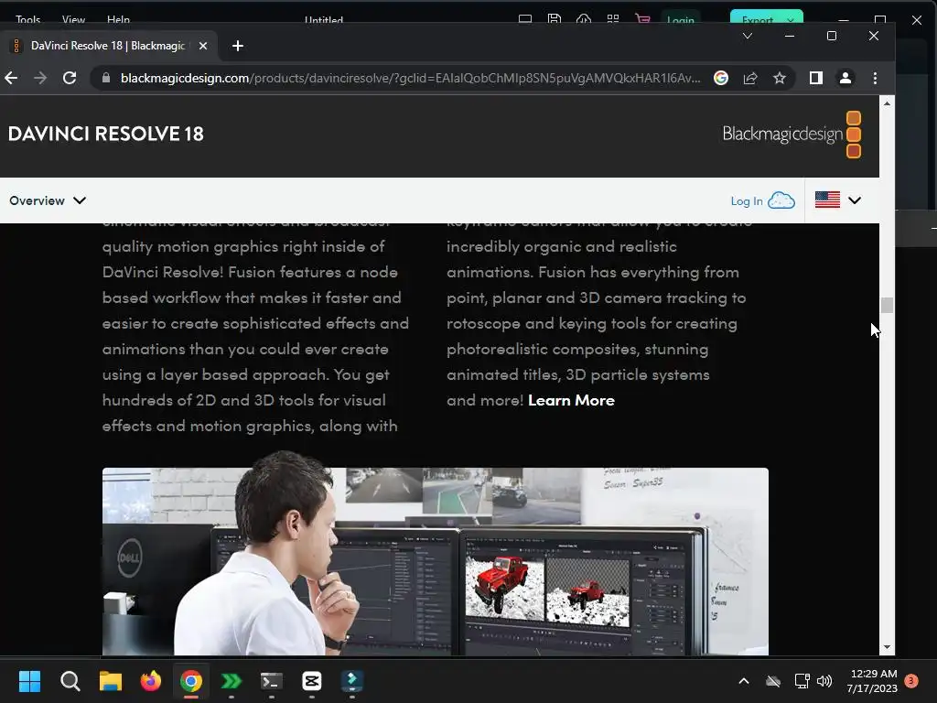Open the volume tray icon

(x=824, y=681)
